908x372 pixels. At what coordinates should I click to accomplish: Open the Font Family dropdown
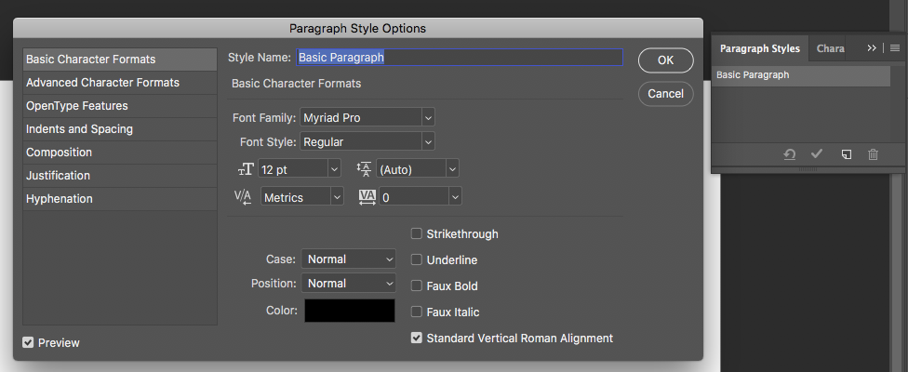point(367,118)
